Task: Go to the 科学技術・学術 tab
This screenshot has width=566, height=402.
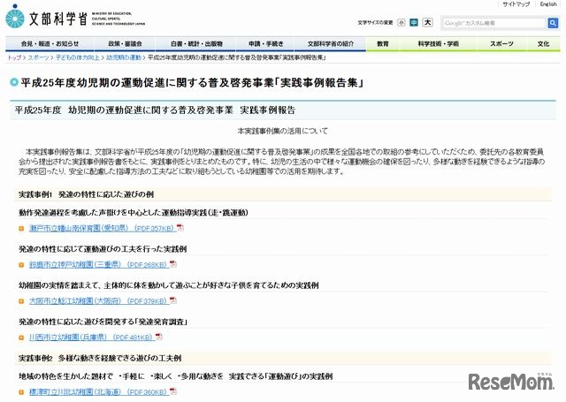Action: tap(439, 44)
